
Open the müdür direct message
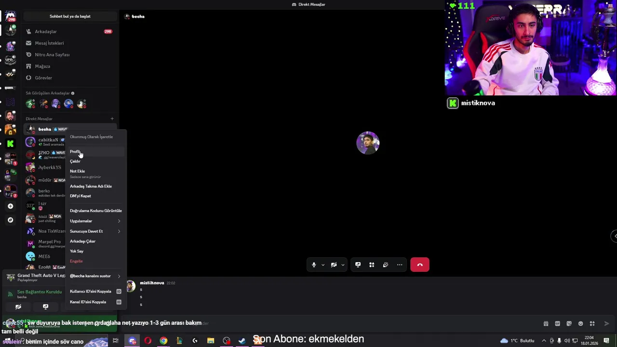click(45, 180)
